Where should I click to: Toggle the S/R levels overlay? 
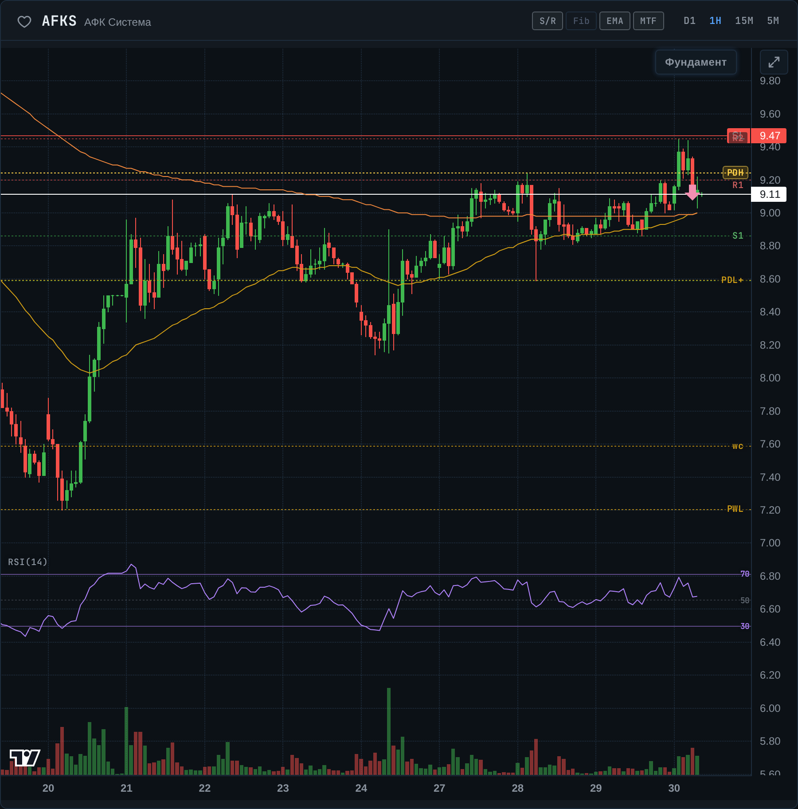548,21
